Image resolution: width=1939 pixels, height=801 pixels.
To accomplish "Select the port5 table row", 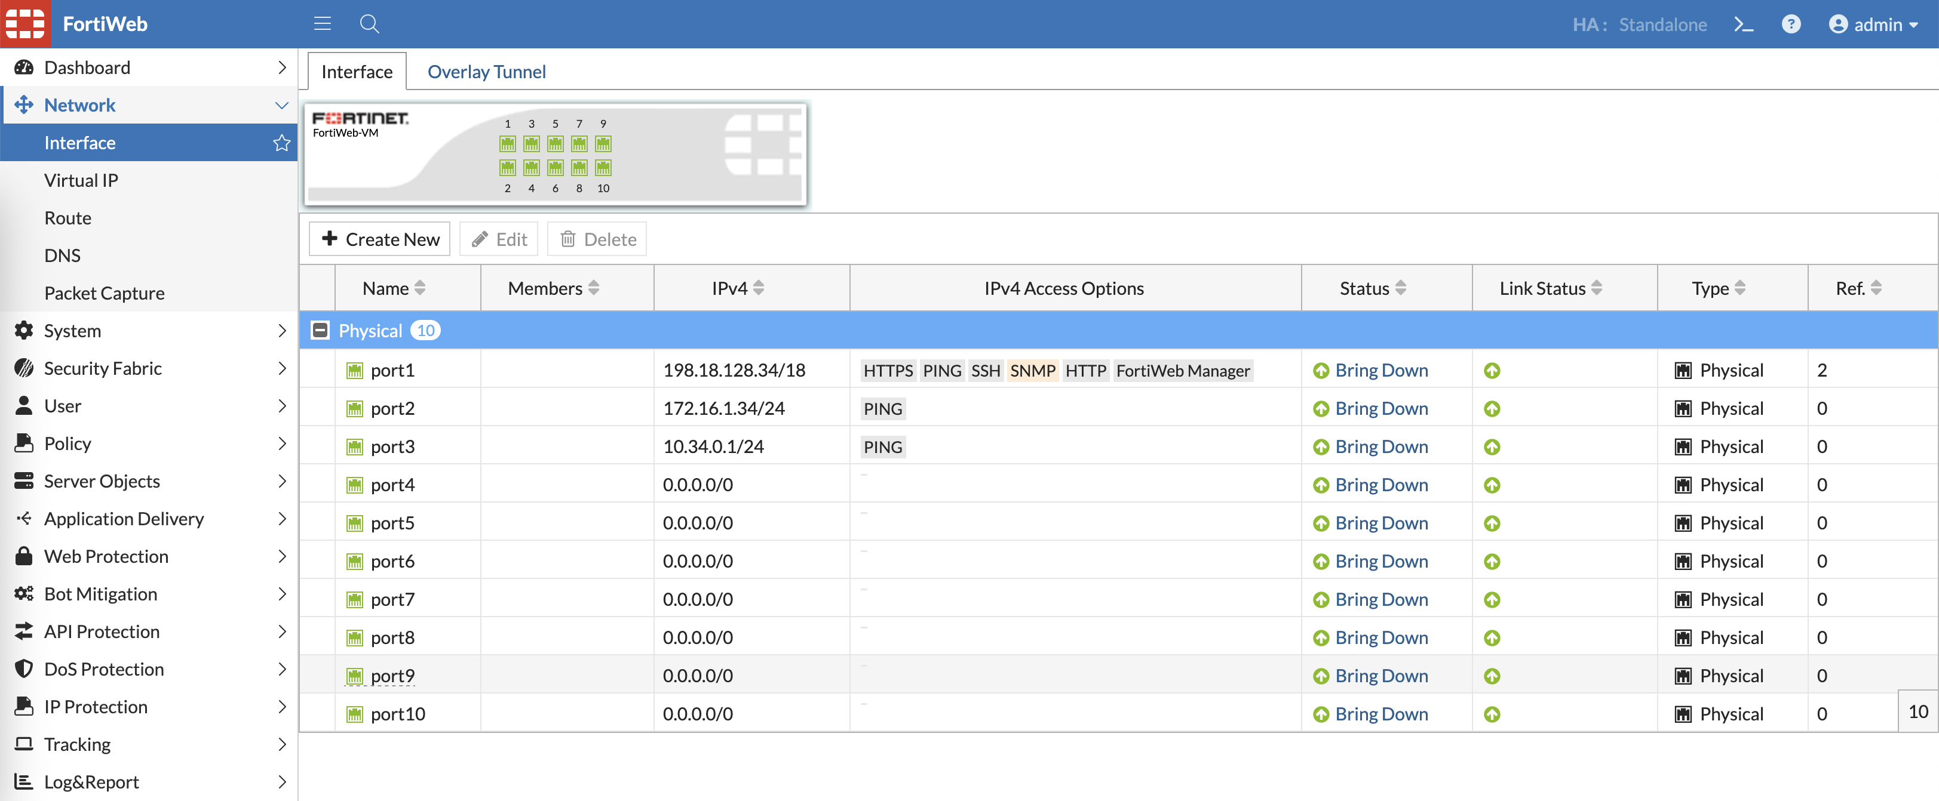I will click(x=753, y=523).
